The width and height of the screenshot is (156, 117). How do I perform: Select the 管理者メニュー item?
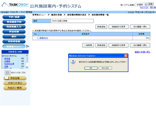[14, 47]
